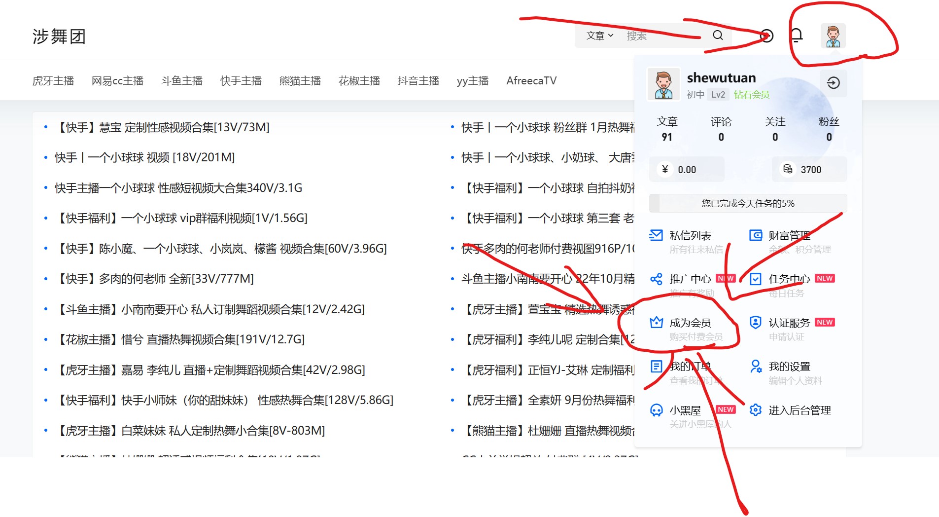Click the 评论 count stat

click(721, 129)
